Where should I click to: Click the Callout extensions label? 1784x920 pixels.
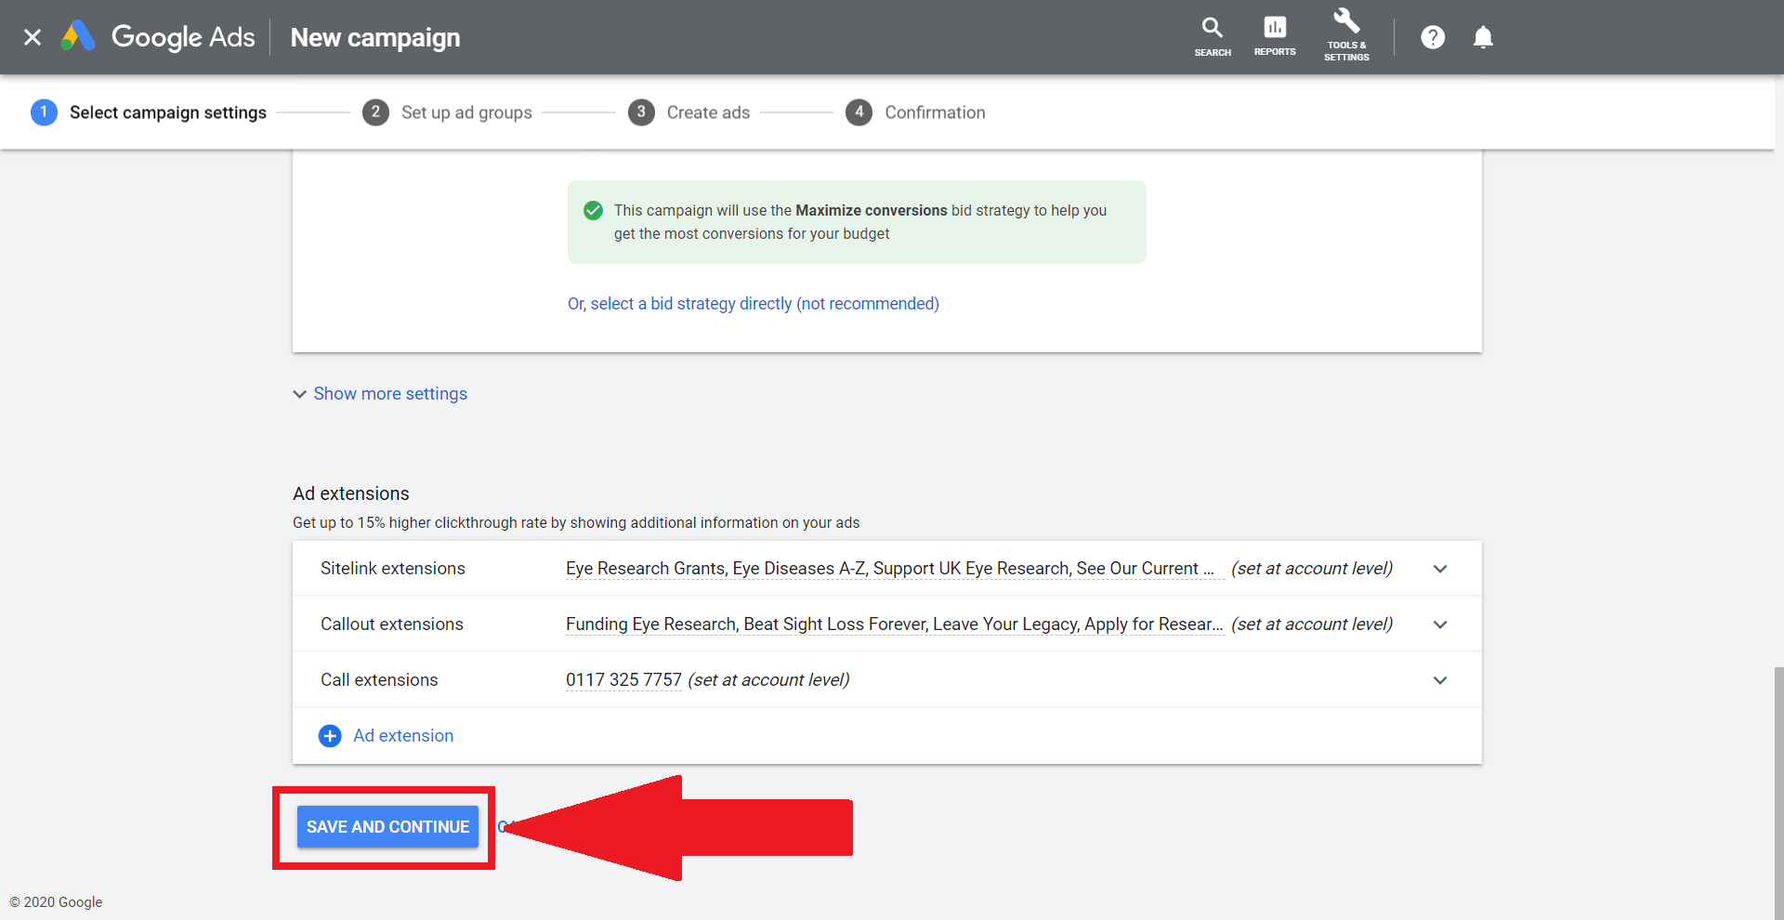392,624
